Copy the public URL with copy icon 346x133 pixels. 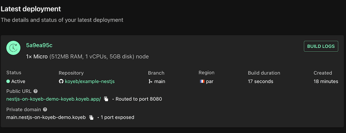pyautogui.click(x=106, y=99)
